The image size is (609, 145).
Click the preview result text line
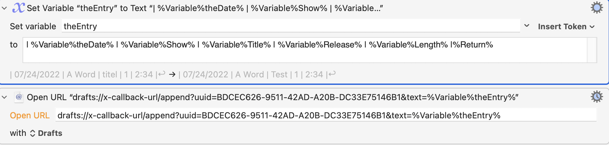173,74
